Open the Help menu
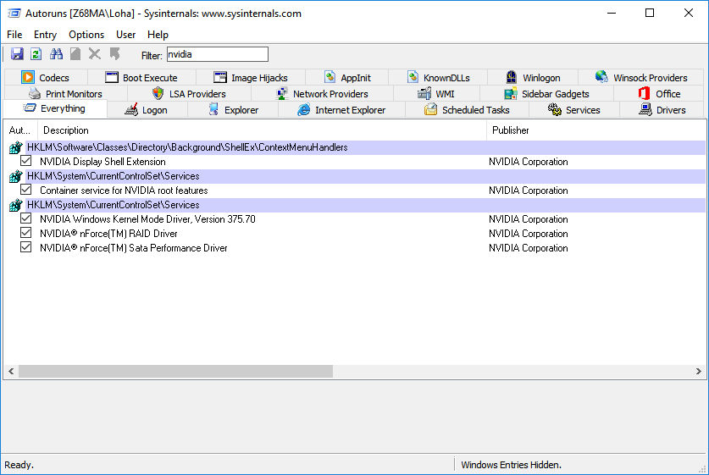This screenshot has height=475, width=709. (158, 35)
